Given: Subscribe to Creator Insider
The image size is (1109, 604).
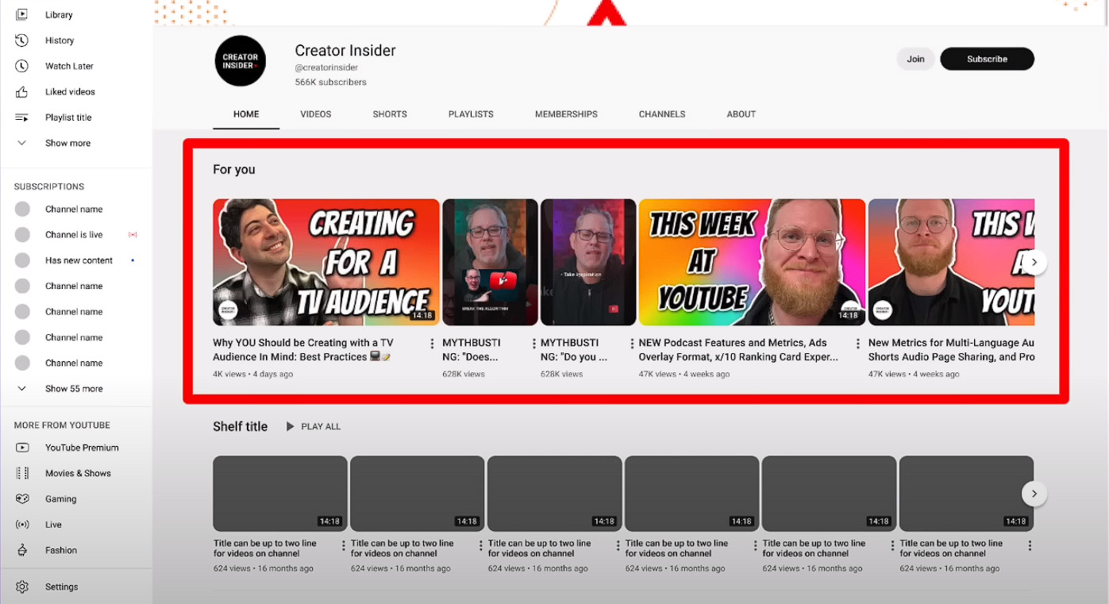Looking at the screenshot, I should [987, 59].
